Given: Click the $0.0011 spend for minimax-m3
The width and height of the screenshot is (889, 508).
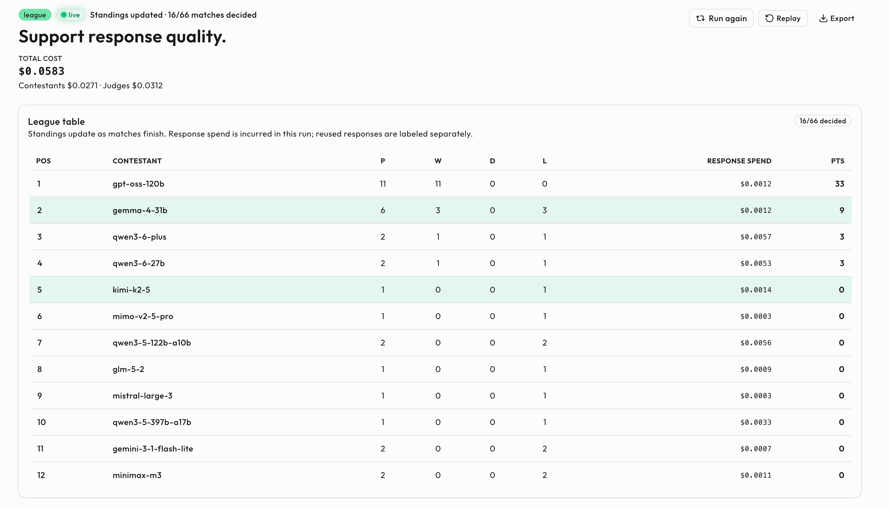Looking at the screenshot, I should click(756, 475).
